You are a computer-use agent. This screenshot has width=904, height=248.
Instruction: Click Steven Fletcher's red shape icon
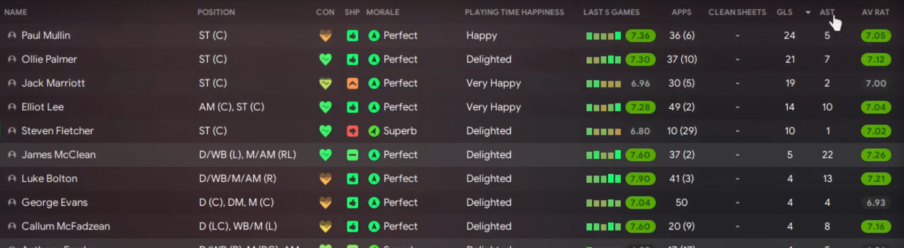click(352, 131)
